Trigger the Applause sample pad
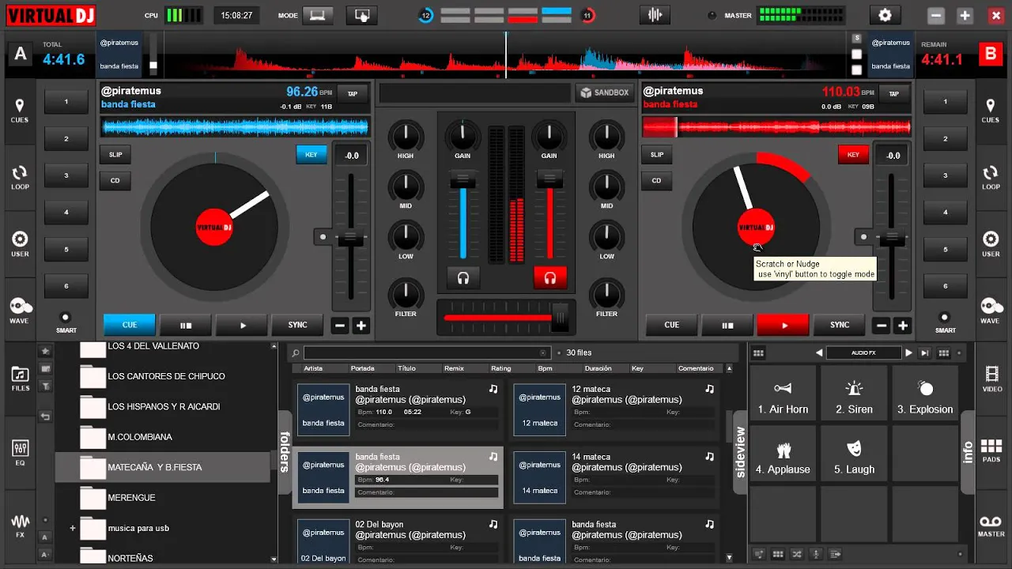The width and height of the screenshot is (1012, 569). point(782,455)
